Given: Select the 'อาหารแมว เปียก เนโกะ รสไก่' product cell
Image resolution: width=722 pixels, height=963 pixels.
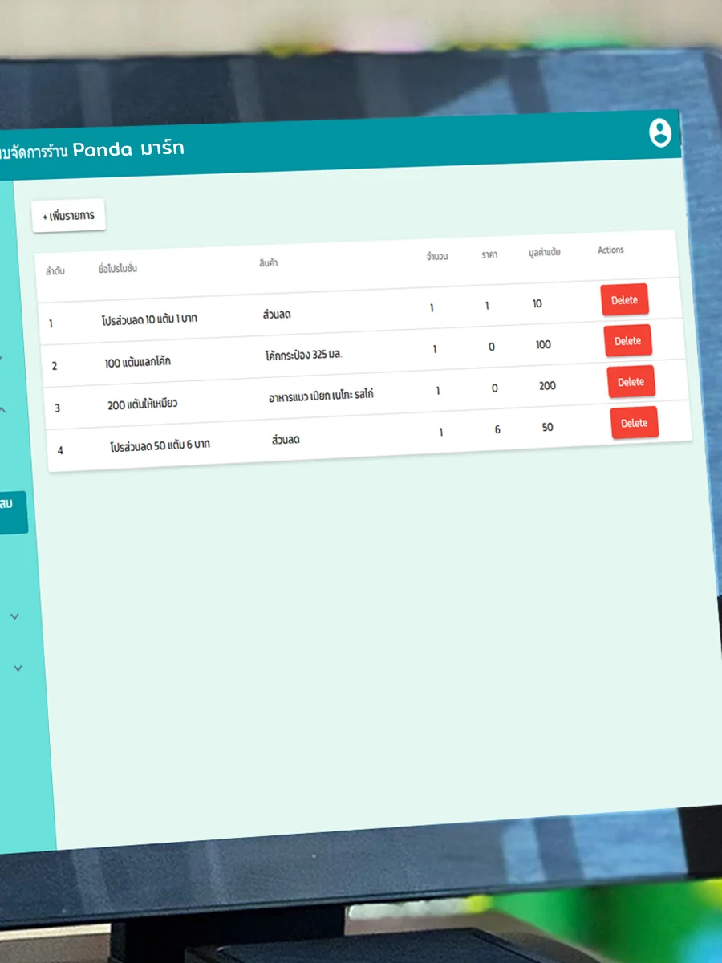Looking at the screenshot, I should (321, 395).
